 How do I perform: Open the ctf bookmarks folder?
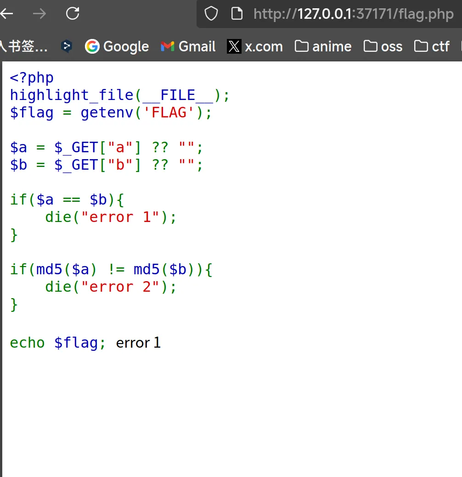click(432, 46)
